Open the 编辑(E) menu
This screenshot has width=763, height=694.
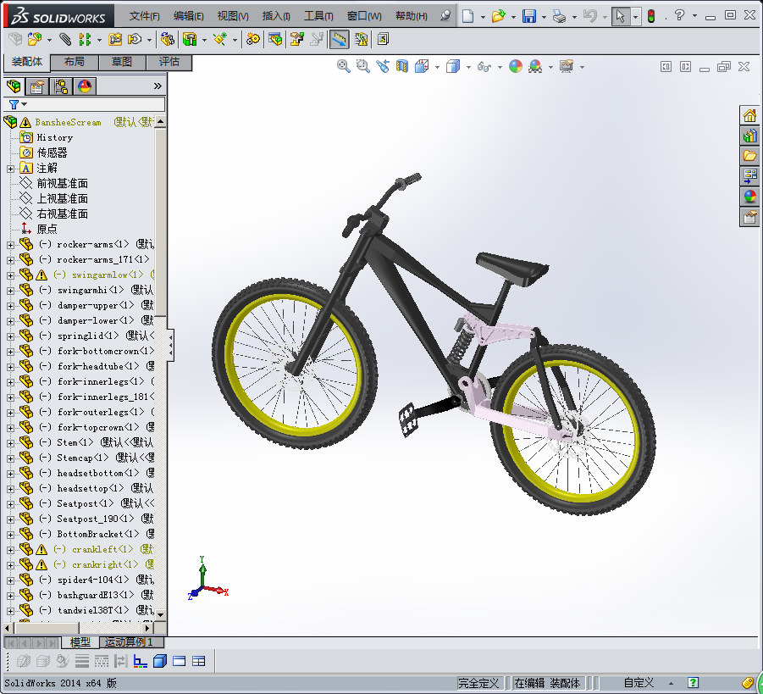pyautogui.click(x=188, y=16)
